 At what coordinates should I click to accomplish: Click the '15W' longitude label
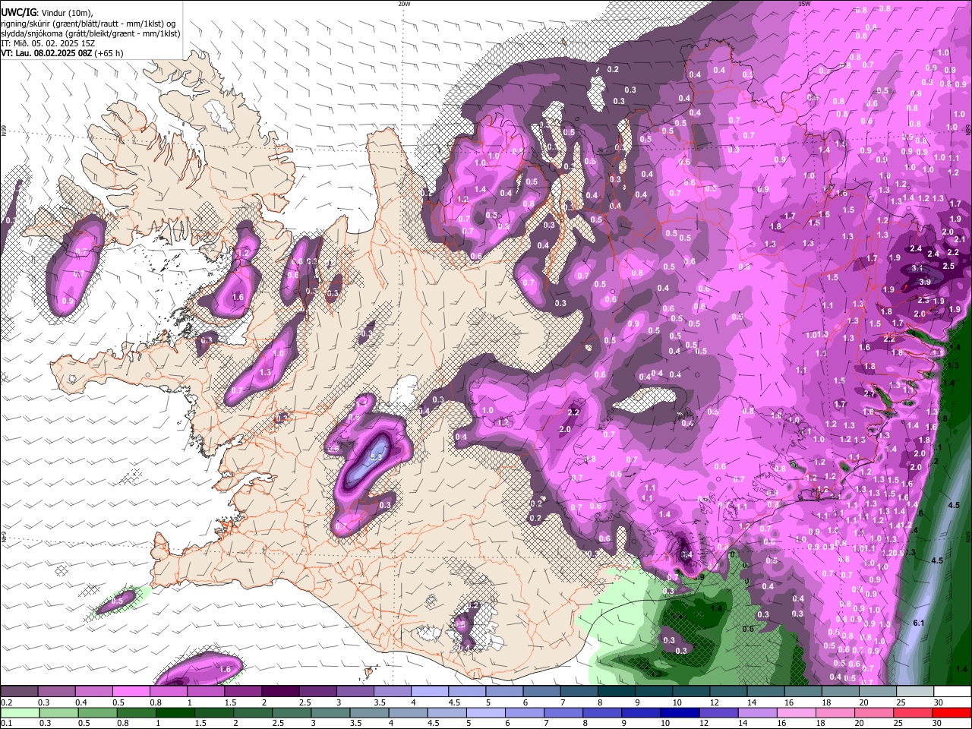tap(804, 4)
